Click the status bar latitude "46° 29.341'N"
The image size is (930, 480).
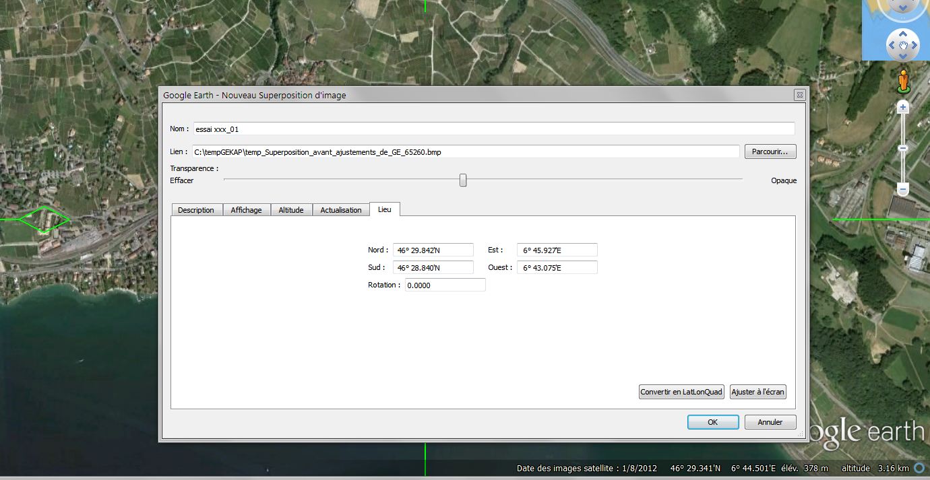coord(695,469)
